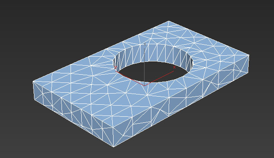This screenshot has width=274, height=158.
Task: Click the red Y axis line
Action: 129,78
